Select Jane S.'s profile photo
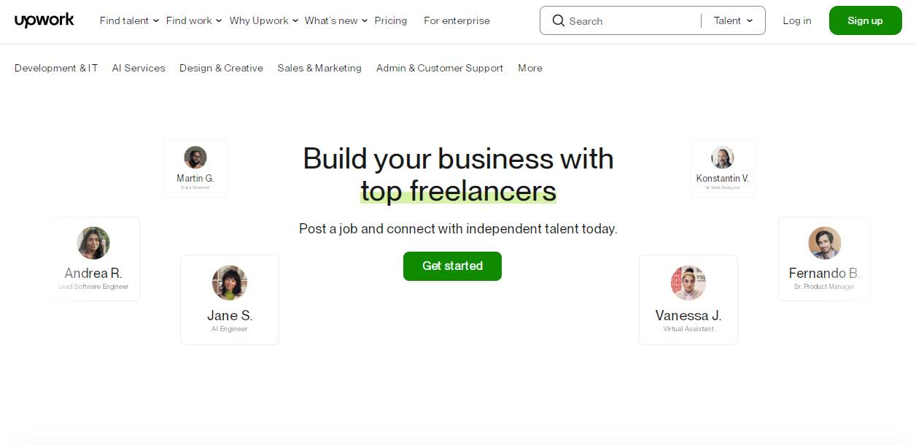The height and width of the screenshot is (445, 916). tap(229, 283)
